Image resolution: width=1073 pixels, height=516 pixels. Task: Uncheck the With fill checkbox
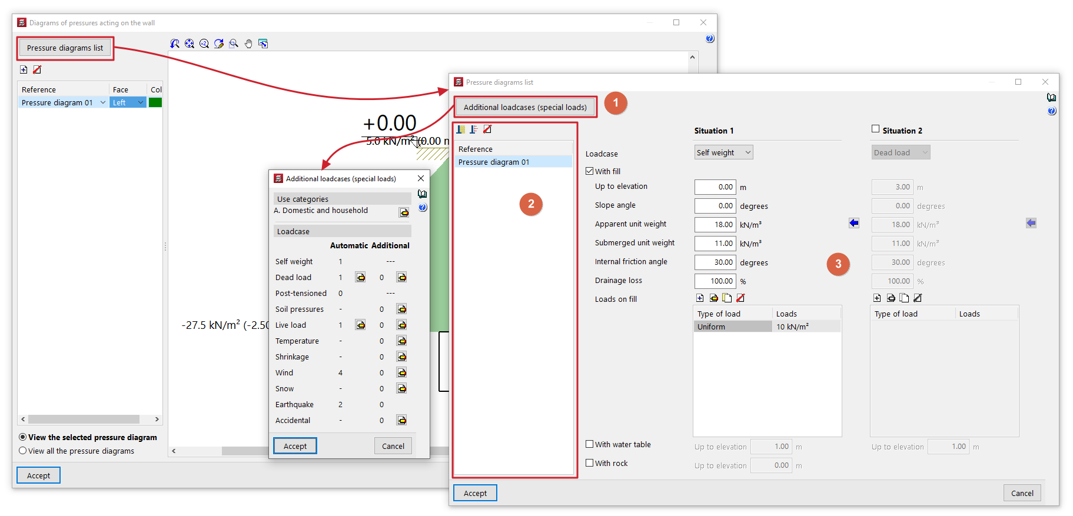point(589,171)
